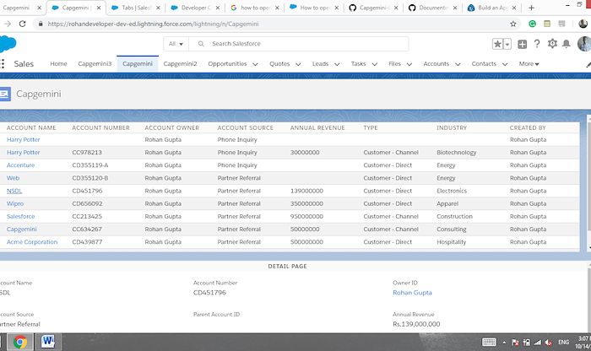Open the favorites list dropdown arrow
The height and width of the screenshot is (351, 591).
[507, 44]
